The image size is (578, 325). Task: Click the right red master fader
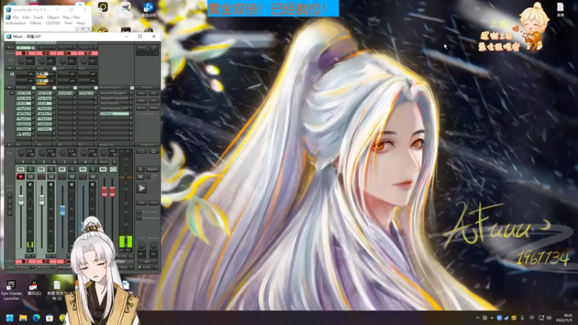tap(112, 191)
